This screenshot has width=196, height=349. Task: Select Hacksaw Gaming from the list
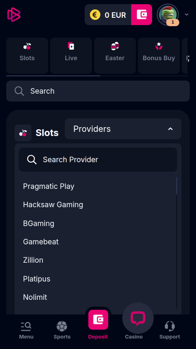click(53, 205)
